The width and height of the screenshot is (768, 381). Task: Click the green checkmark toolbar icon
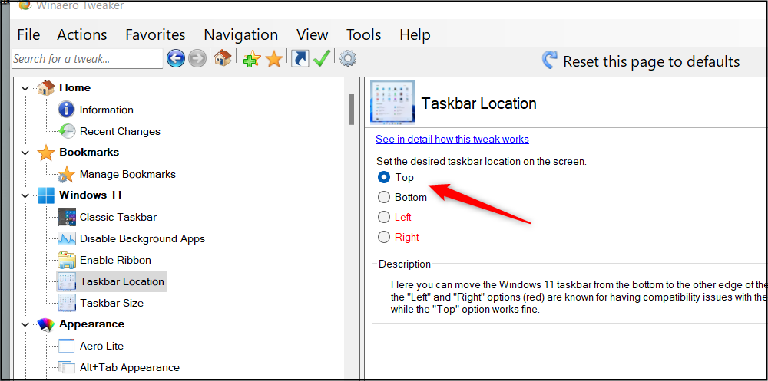[322, 59]
